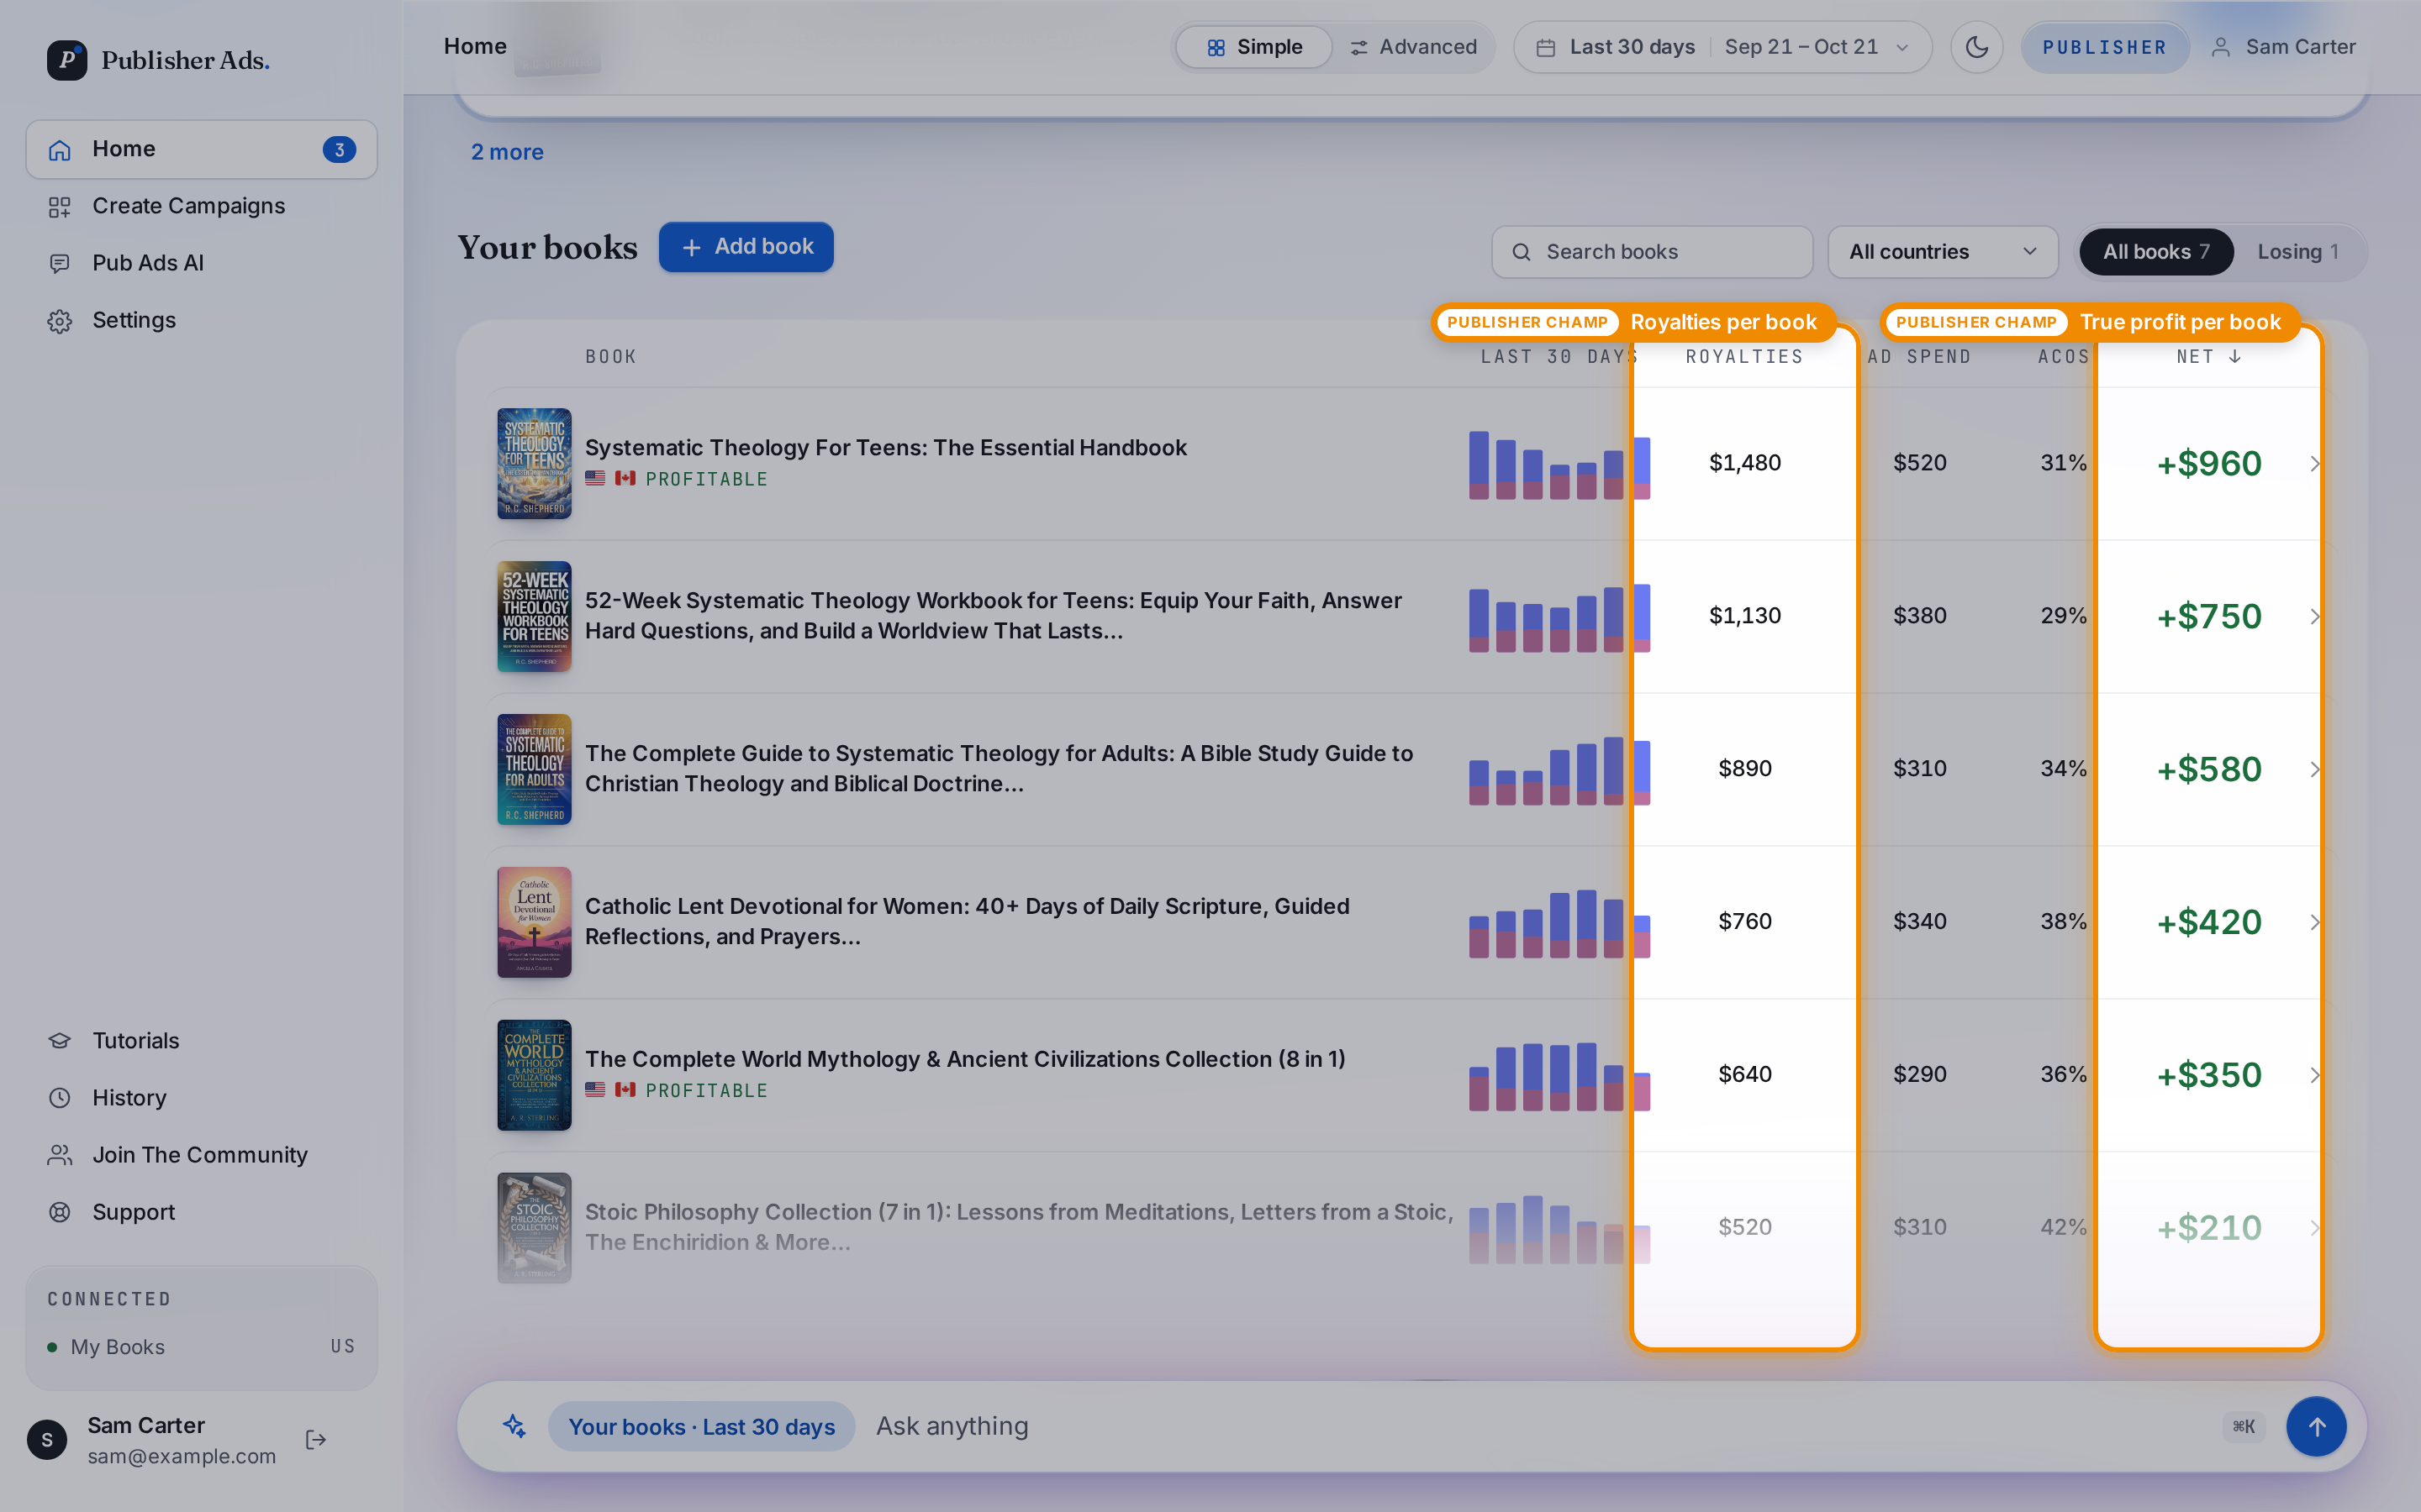Image resolution: width=2421 pixels, height=1512 pixels.
Task: Click the S avatar in sidebar footer
Action: (47, 1440)
